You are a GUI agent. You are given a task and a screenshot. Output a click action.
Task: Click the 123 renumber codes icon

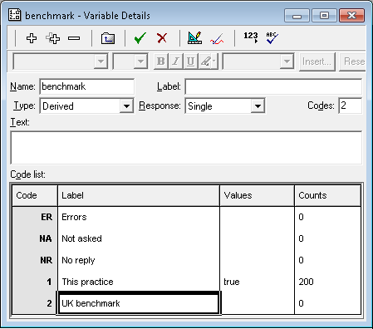point(251,37)
